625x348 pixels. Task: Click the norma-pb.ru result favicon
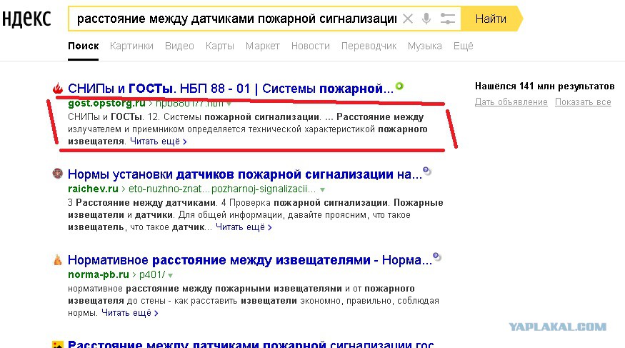click(58, 260)
